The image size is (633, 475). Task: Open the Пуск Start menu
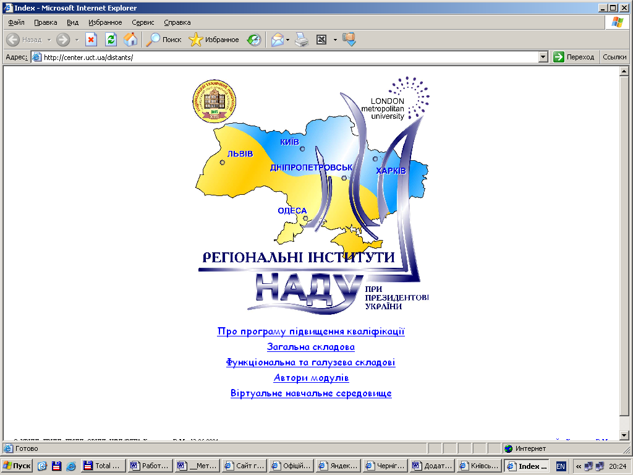17,466
